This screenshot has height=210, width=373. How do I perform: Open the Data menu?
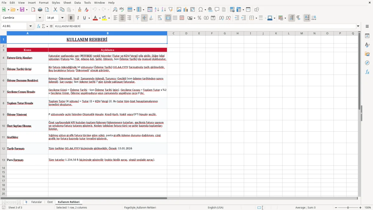click(x=77, y=2)
